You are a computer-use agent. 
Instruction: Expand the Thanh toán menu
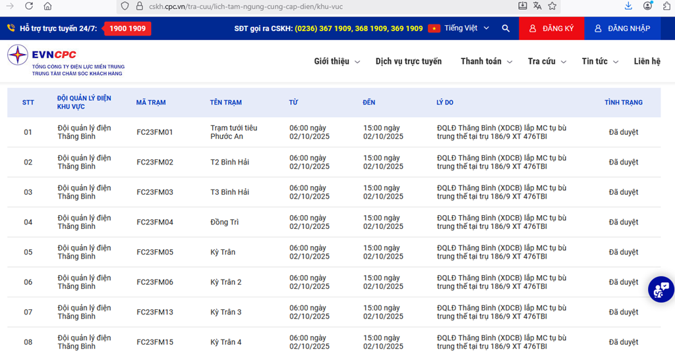pyautogui.click(x=486, y=61)
